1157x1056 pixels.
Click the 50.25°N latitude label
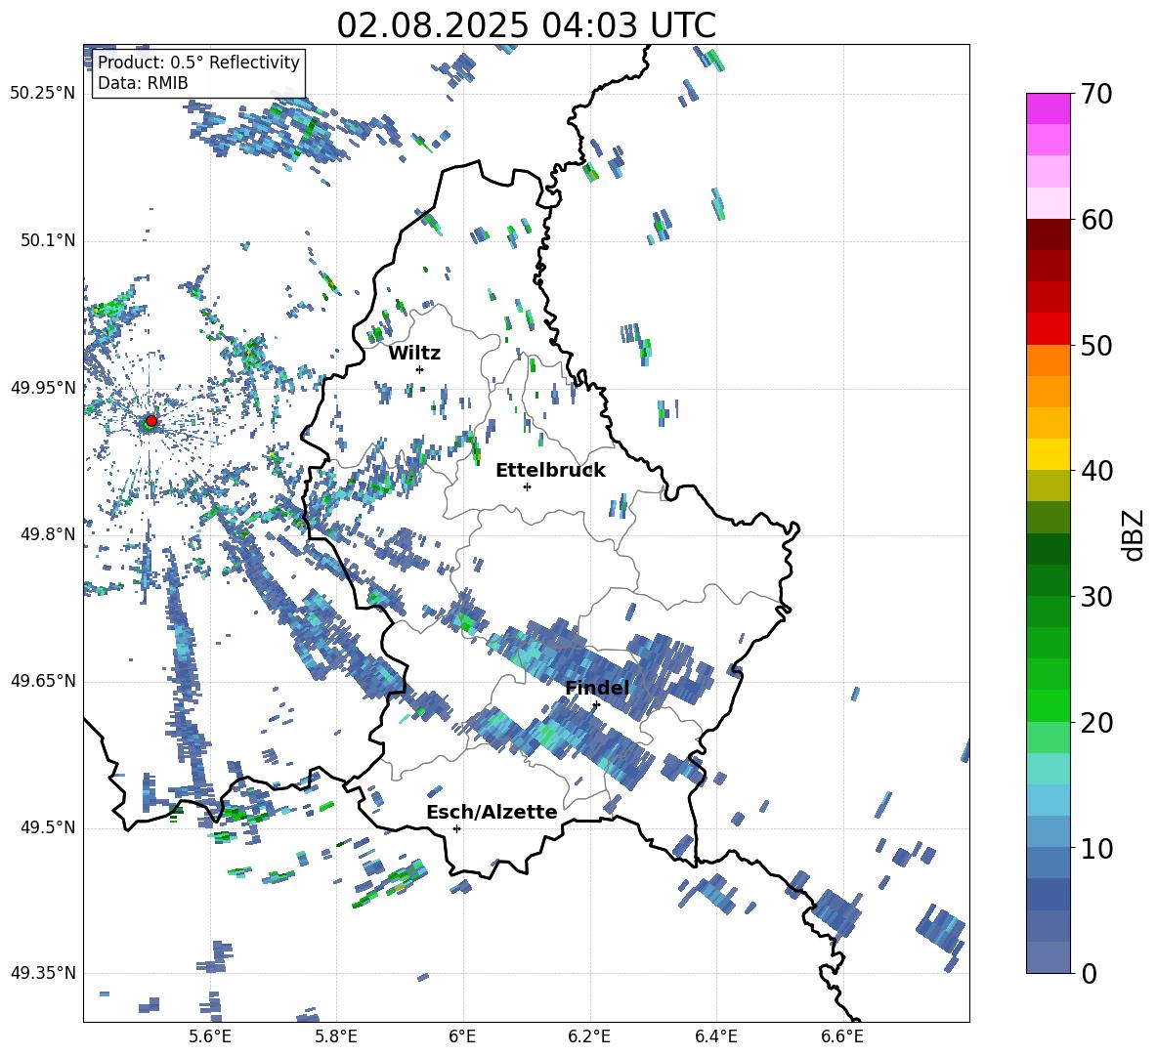[43, 94]
